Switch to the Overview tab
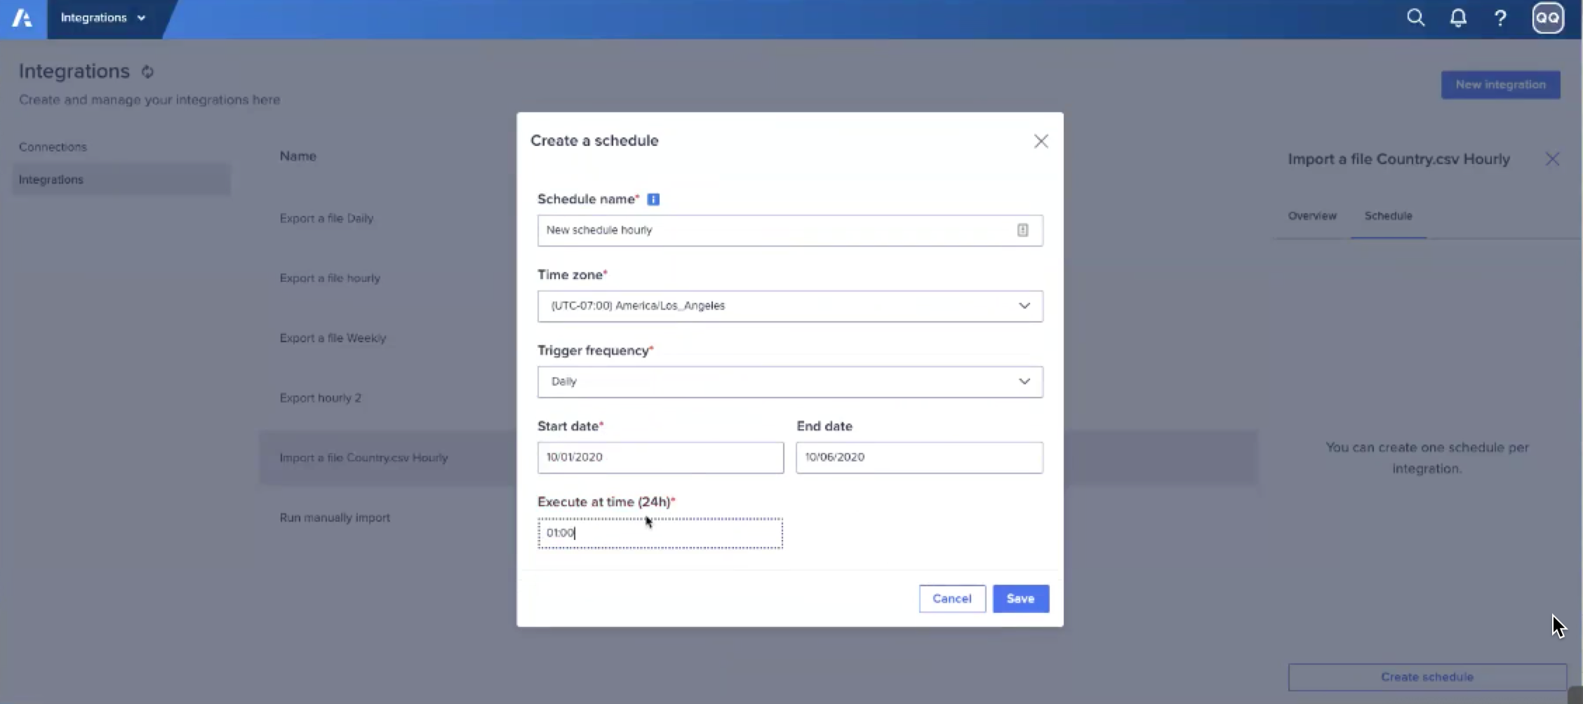 coord(1312,216)
